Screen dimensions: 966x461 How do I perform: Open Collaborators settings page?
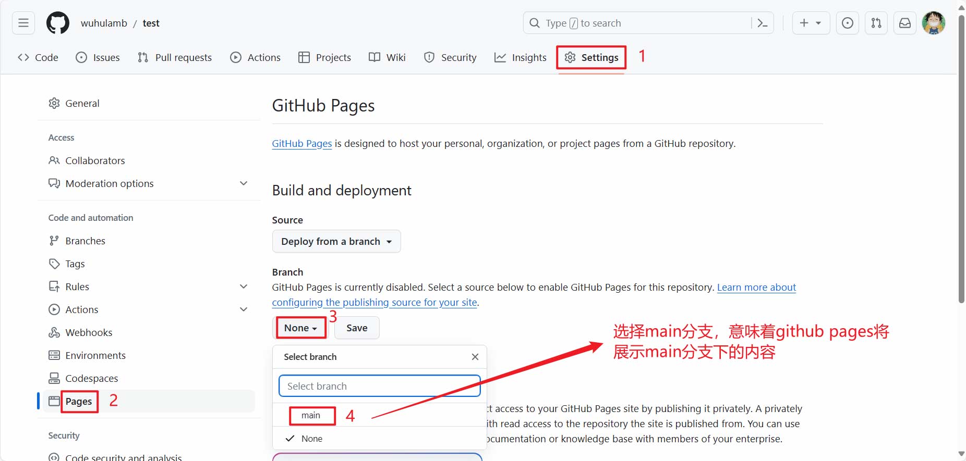pyautogui.click(x=149, y=160)
